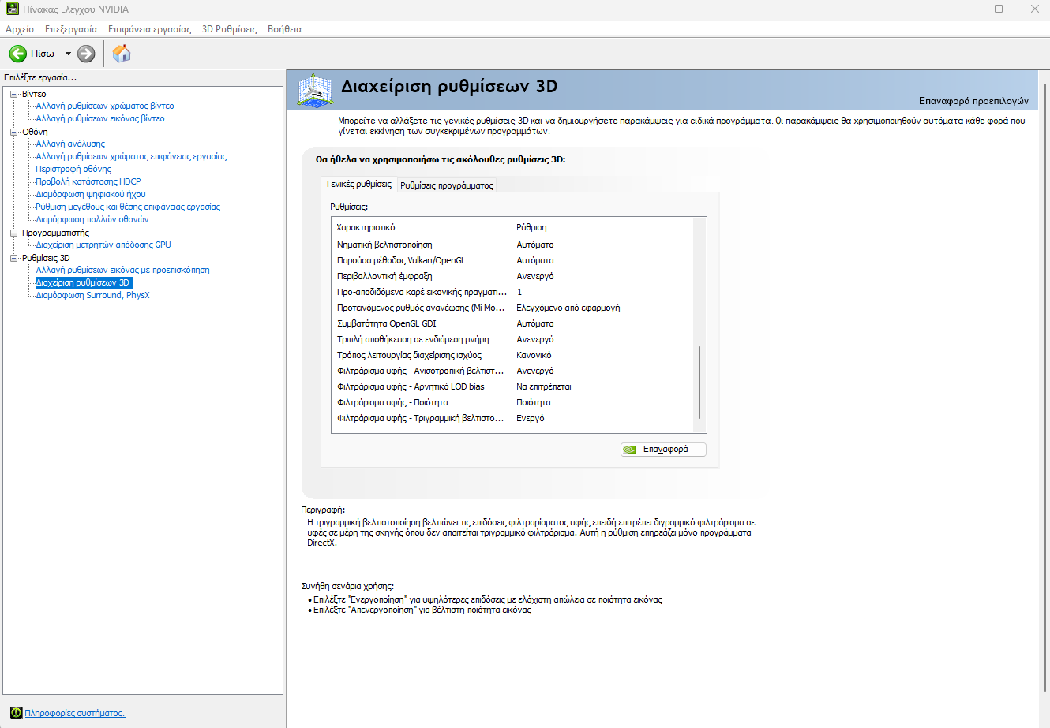Click the NVIDIA Control Panel title bar icon
1050x728 pixels.
(12, 9)
